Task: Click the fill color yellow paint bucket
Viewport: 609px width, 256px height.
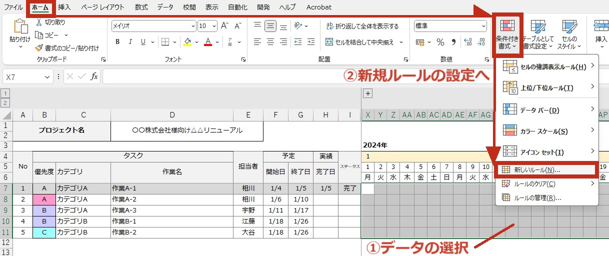Action: coord(188,42)
